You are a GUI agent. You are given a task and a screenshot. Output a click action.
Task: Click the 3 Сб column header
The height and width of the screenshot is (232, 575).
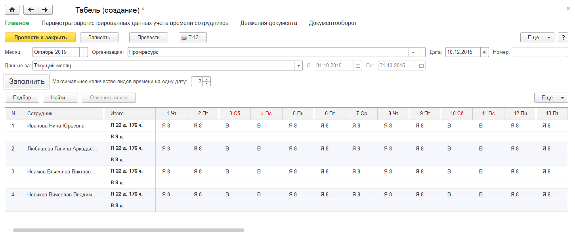click(x=235, y=113)
